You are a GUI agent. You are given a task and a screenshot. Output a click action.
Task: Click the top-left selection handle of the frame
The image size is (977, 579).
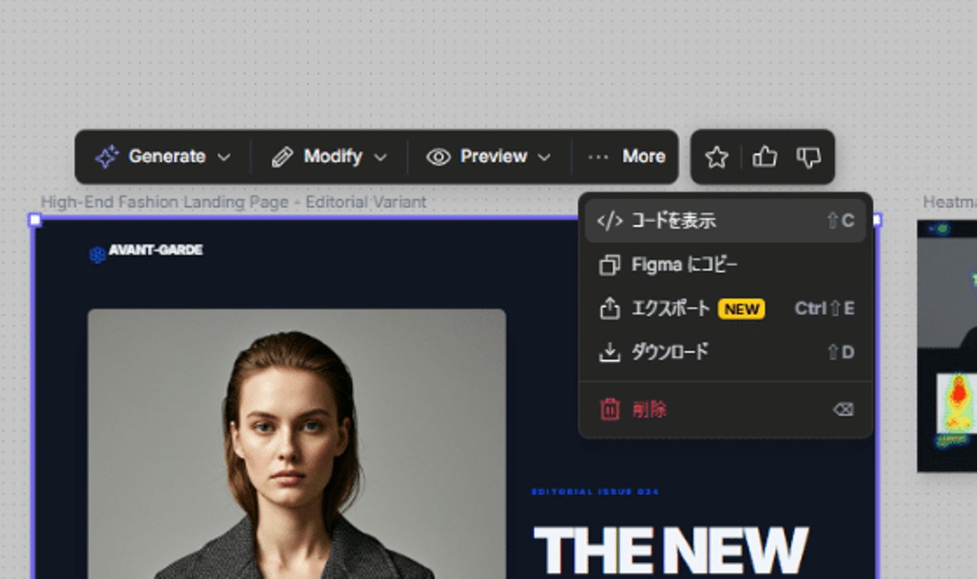tap(35, 220)
